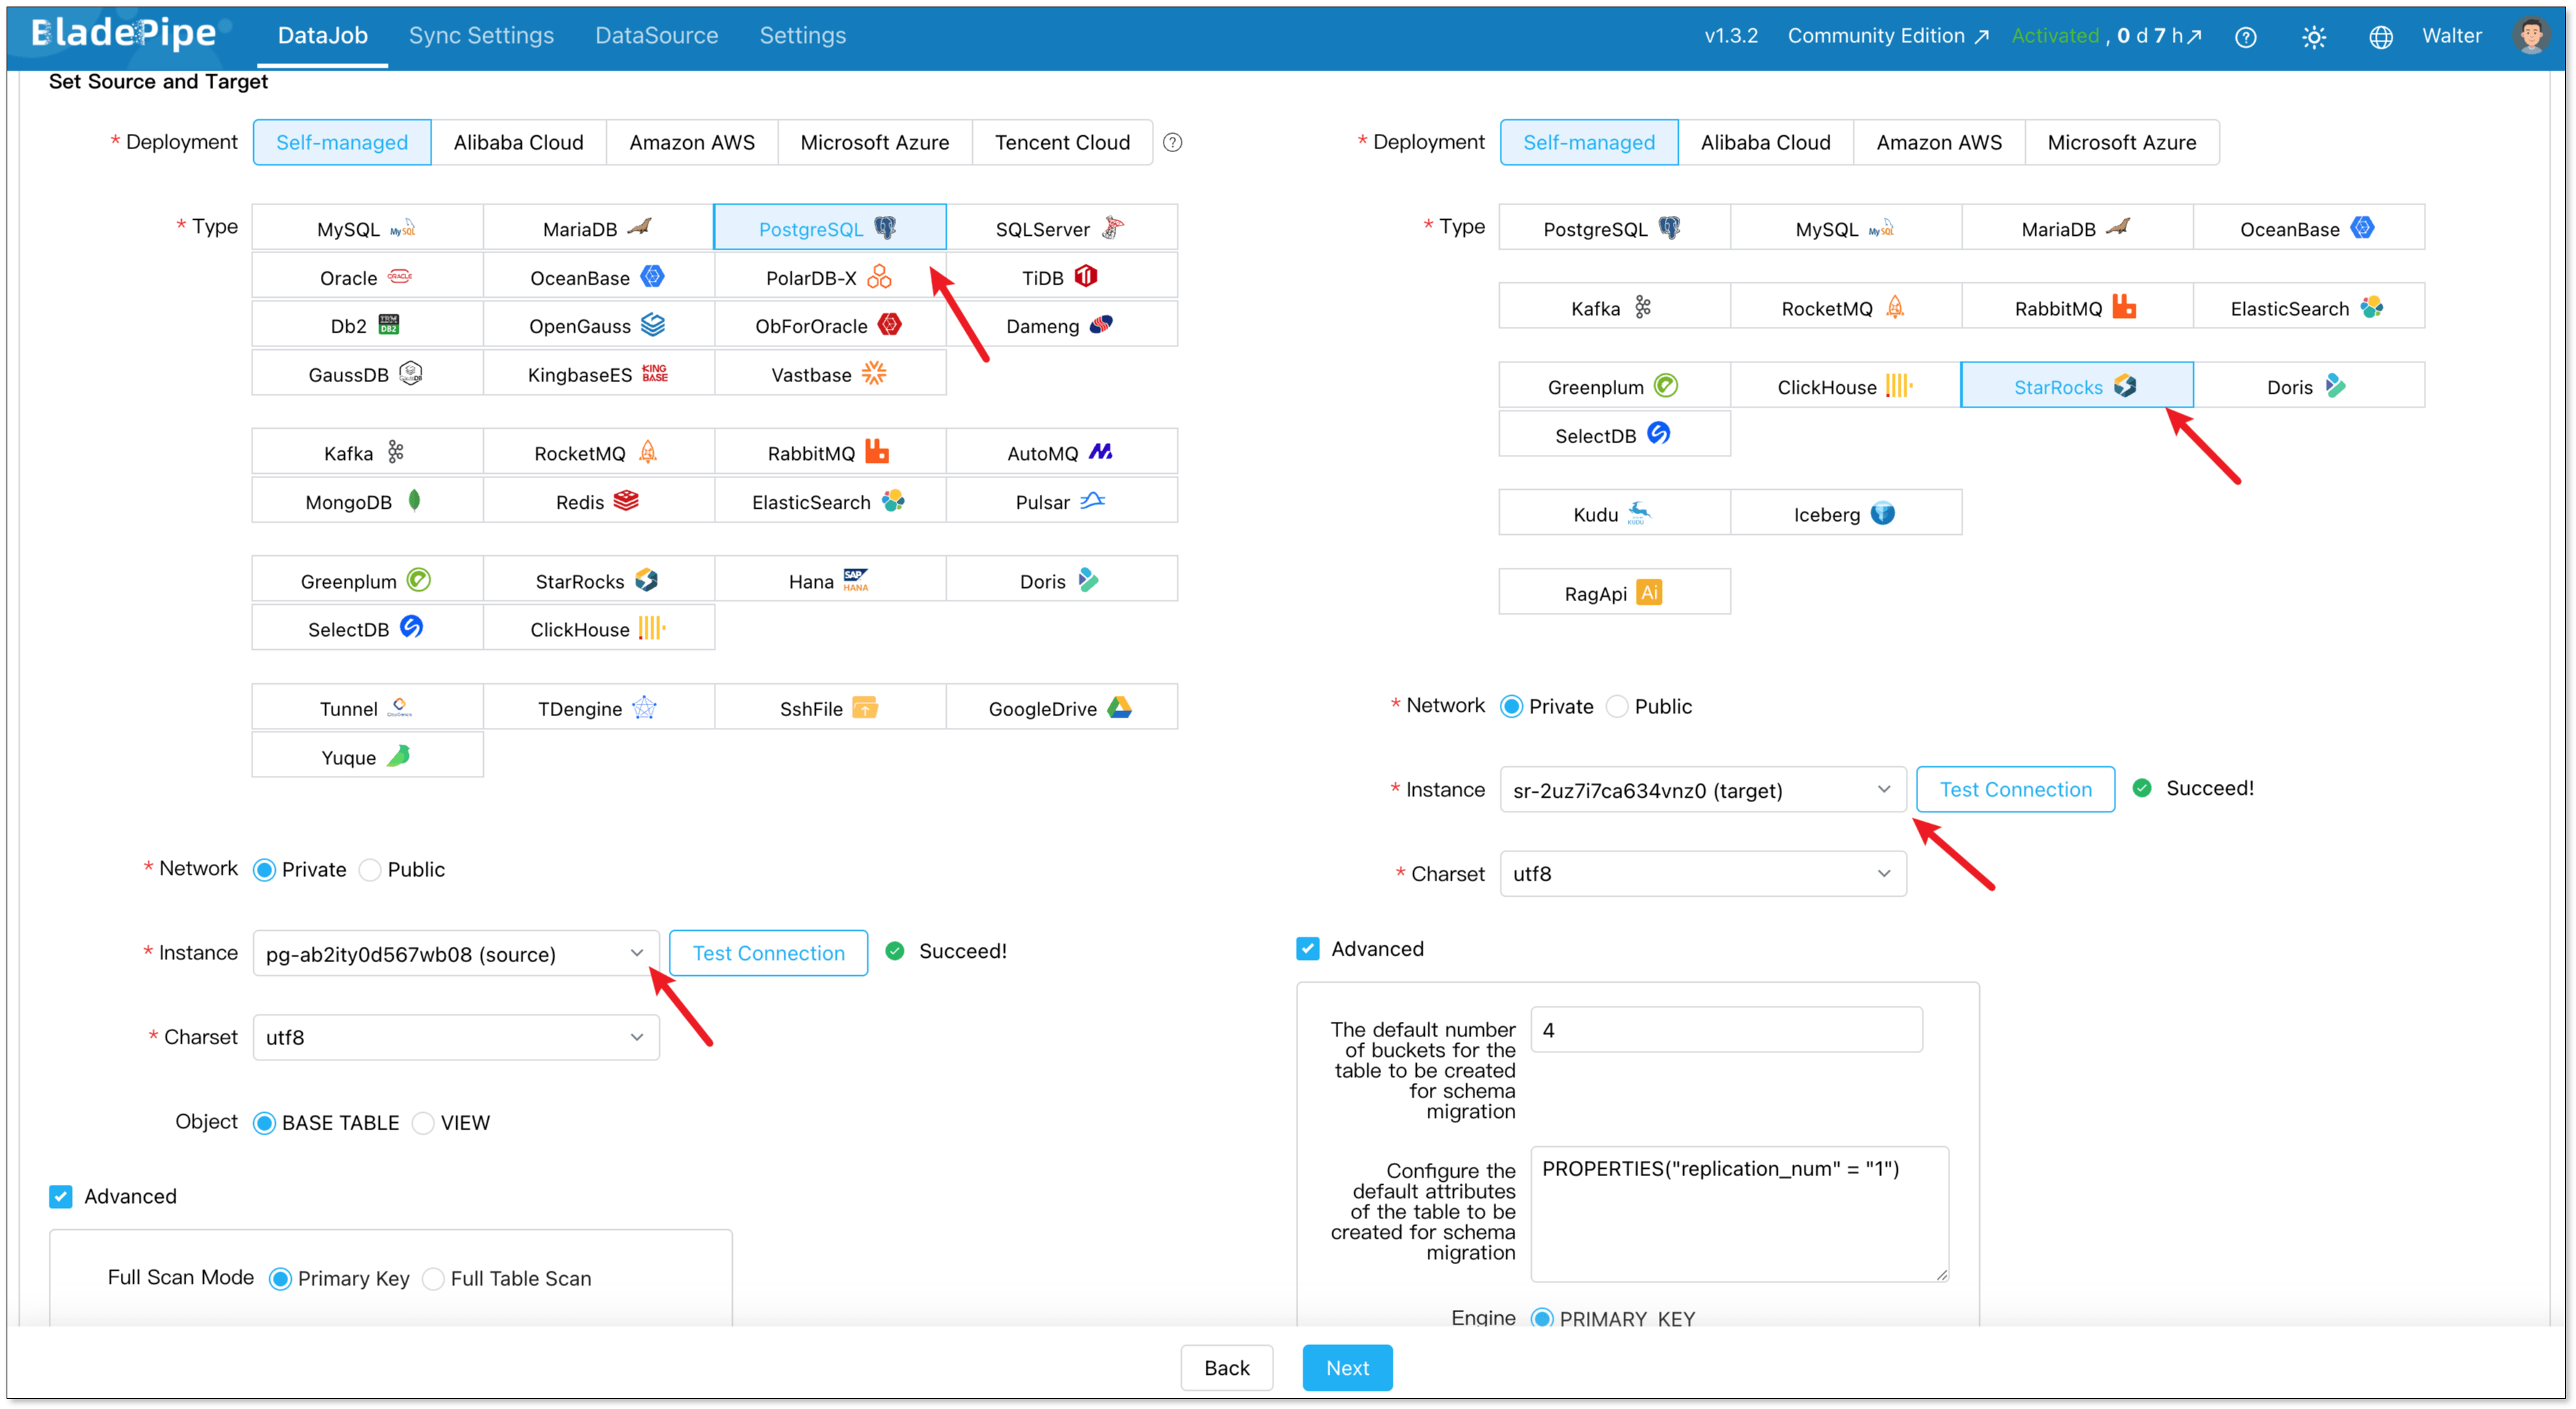This screenshot has width=2576, height=1409.
Task: Click help icon beside source Deployment options
Action: [1172, 143]
